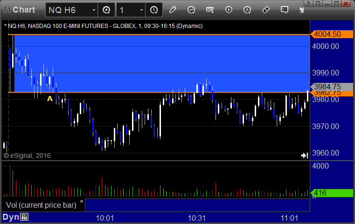Jump to latest bar arrow icon
Viewport: 355px width, 224px height.
305,156
